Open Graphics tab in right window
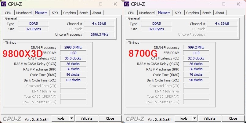This screenshot has width=246, height=123. [x=193, y=13]
